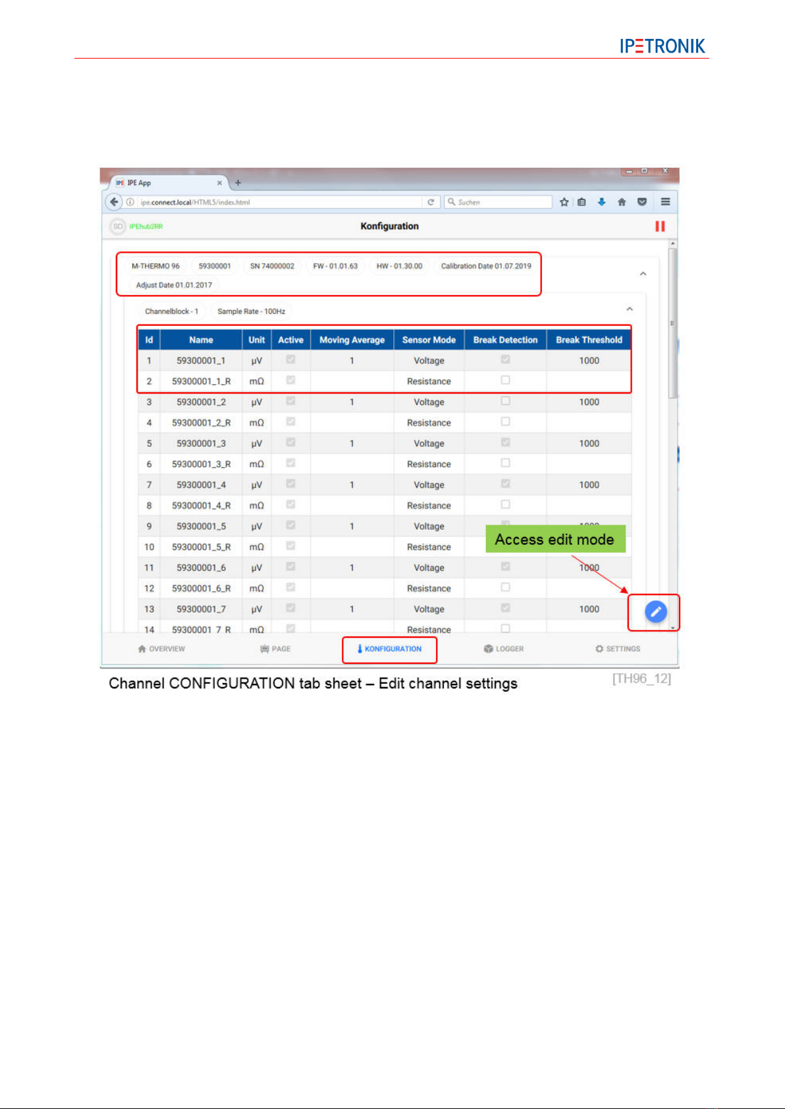
Task: Open new browser tab with plus
Action: coord(238,183)
